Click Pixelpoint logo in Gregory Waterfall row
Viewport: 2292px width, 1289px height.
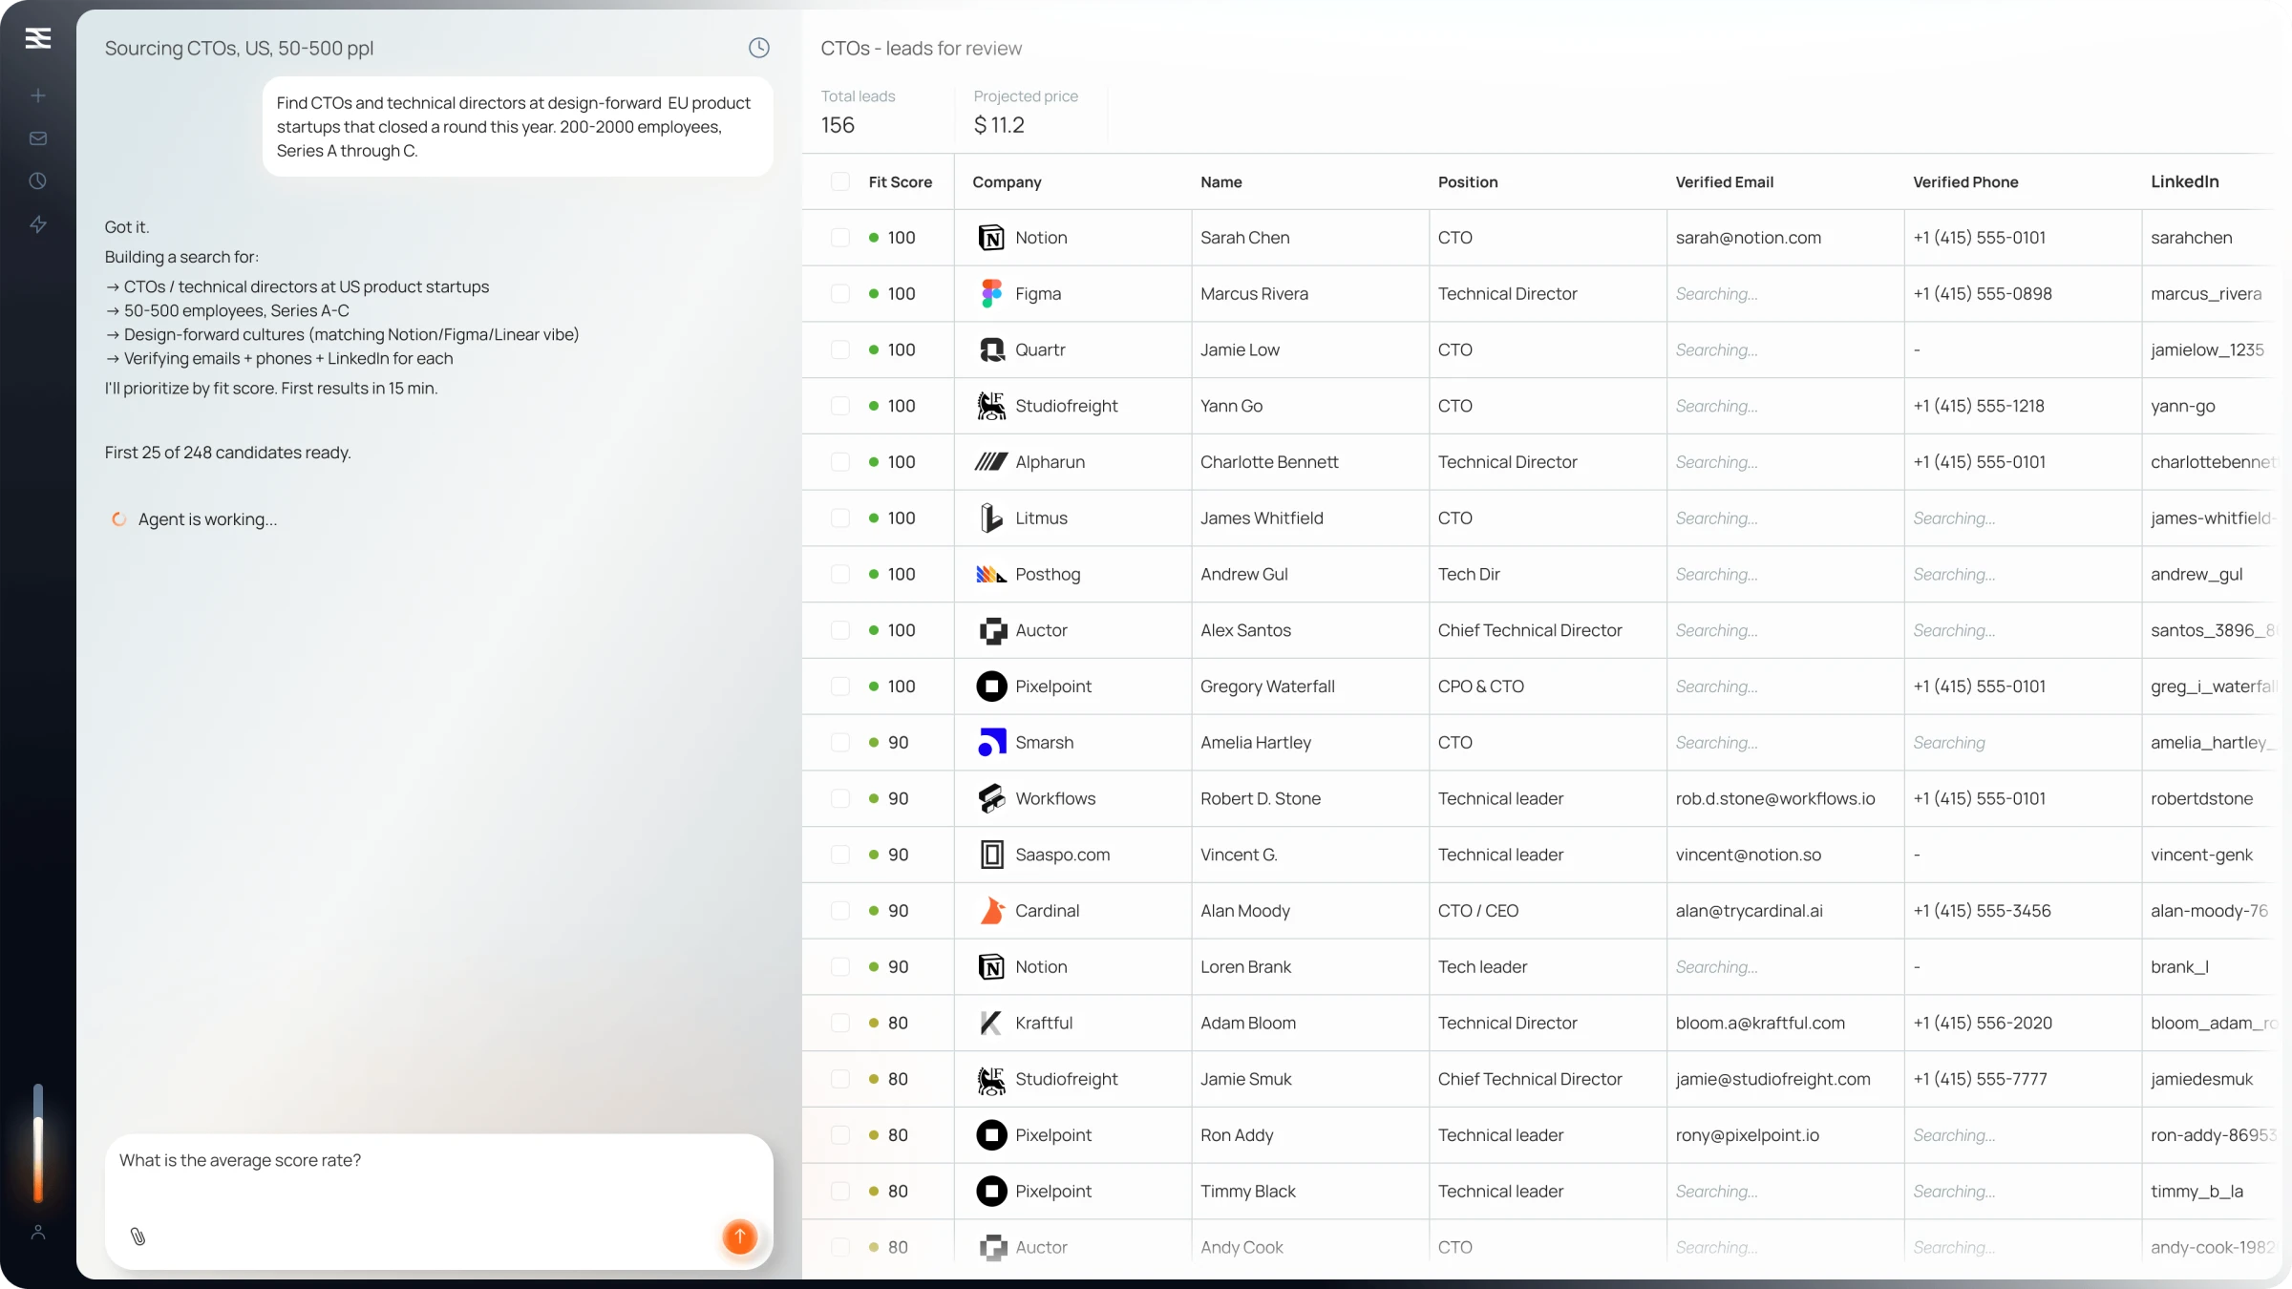pos(991,687)
